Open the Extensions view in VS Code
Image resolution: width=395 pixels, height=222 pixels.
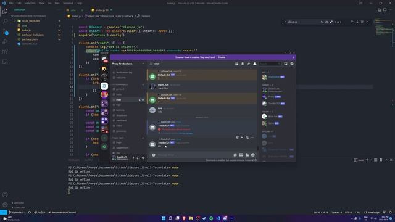5,52
